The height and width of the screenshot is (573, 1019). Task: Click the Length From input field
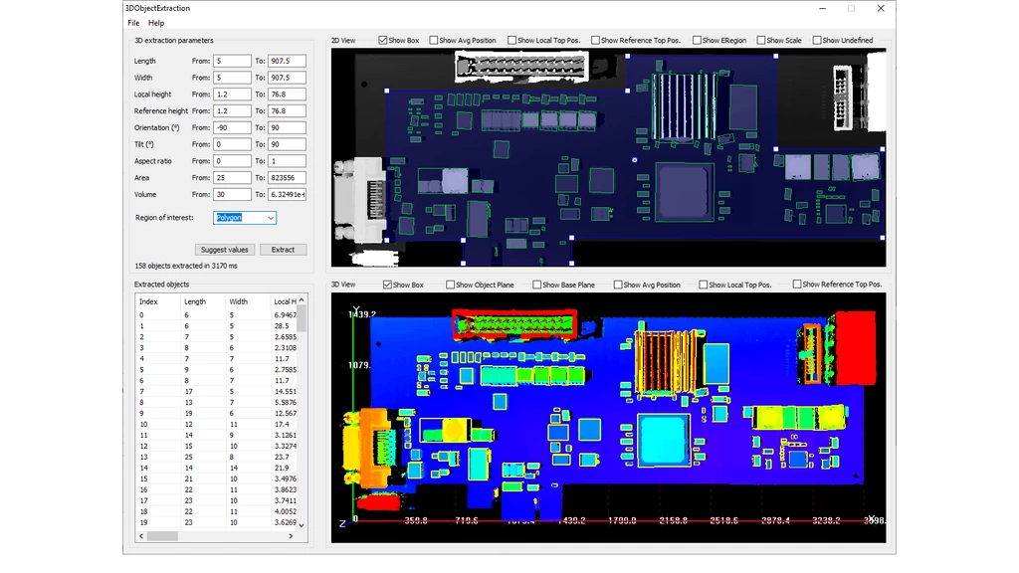(231, 61)
